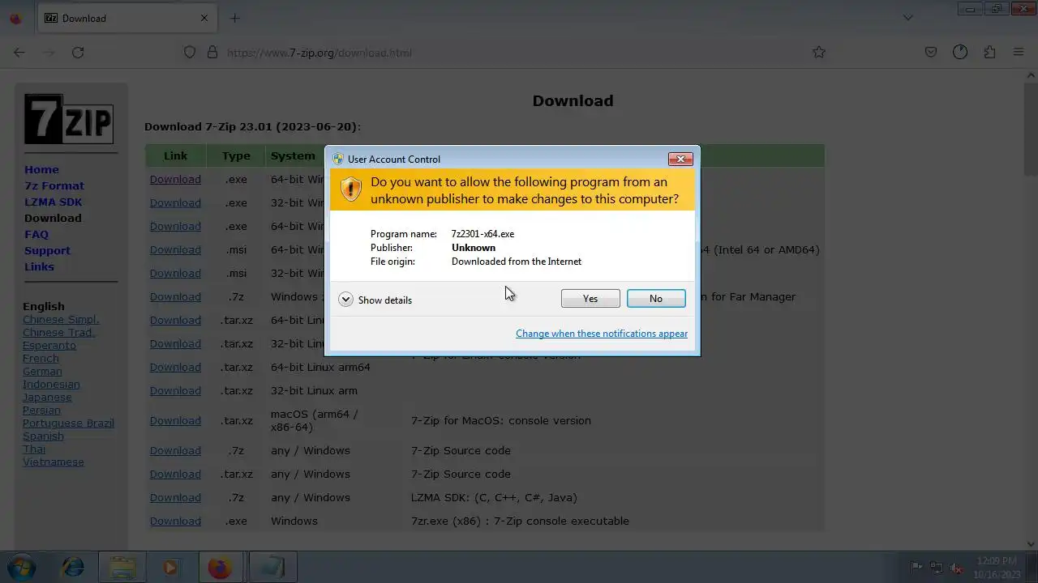Switch language to Chinese Trad.

tap(59, 332)
